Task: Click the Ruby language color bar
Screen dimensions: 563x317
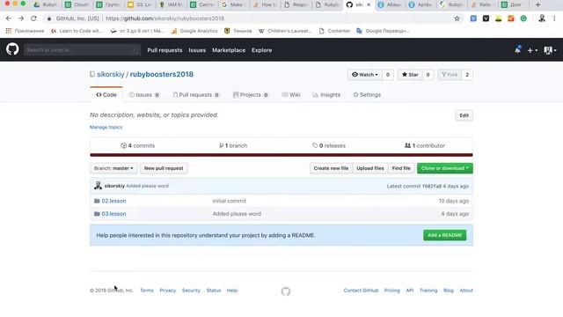Action: pos(281,155)
